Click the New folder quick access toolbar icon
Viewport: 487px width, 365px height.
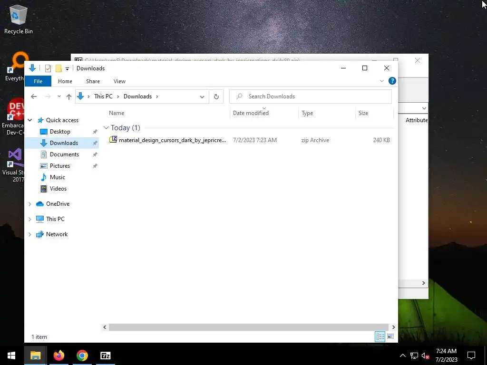pos(58,68)
